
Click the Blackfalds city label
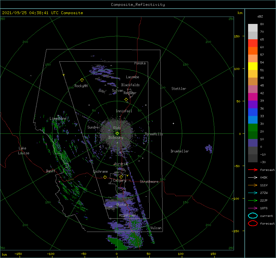(x=130, y=85)
